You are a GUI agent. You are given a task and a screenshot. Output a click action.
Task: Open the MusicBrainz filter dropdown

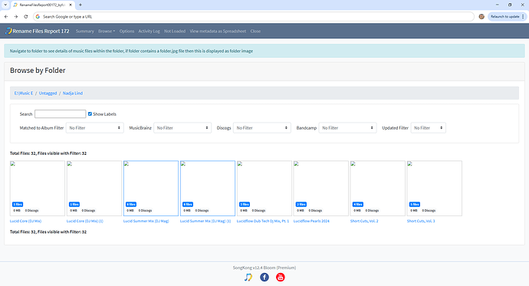pyautogui.click(x=182, y=128)
